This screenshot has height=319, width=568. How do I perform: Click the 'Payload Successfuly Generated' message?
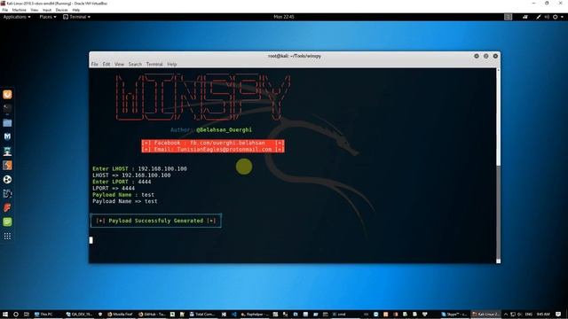pyautogui.click(x=156, y=221)
